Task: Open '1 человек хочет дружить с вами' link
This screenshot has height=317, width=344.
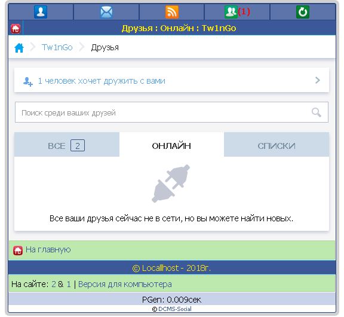Action: [x=102, y=81]
